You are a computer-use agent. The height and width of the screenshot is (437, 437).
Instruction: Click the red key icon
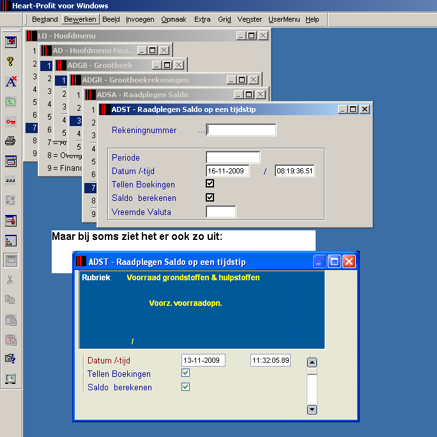pyautogui.click(x=11, y=122)
